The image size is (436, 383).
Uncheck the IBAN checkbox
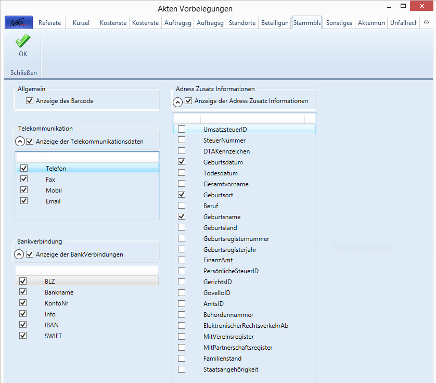(23, 325)
